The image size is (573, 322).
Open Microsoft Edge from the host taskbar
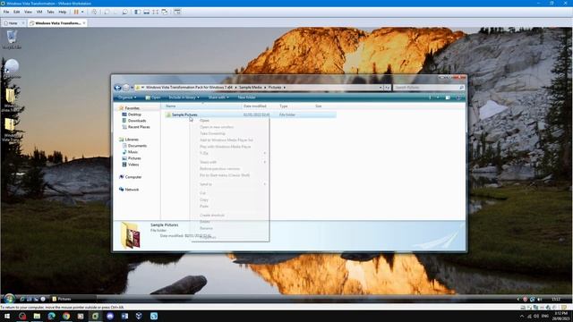click(x=52, y=316)
